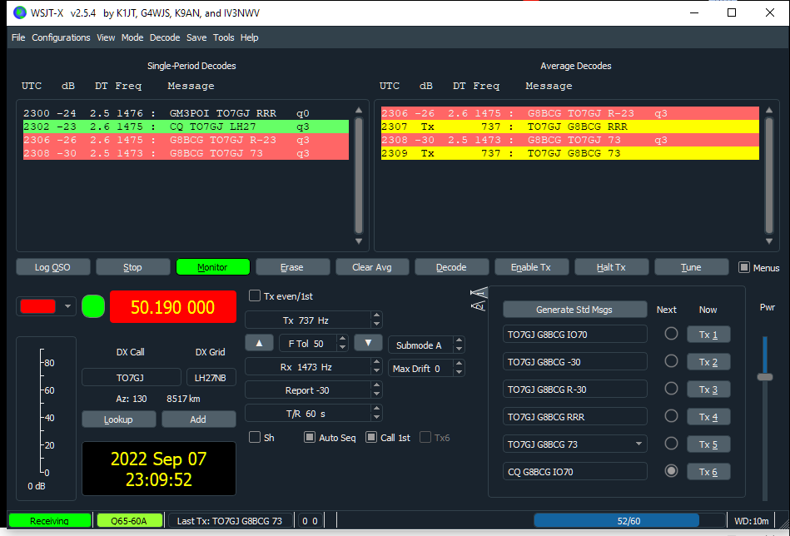
Task: Click the Log QSO button
Action: click(x=53, y=267)
